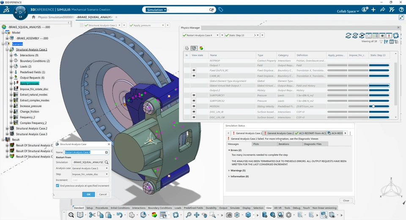The image size is (406, 220).
Task: Click the magnifier zoom-fit icon in bottom toolbar
Action: [x=189, y=215]
